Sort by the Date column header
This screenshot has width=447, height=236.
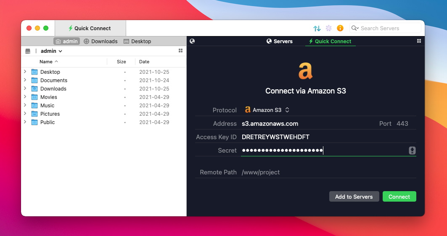pyautogui.click(x=144, y=62)
